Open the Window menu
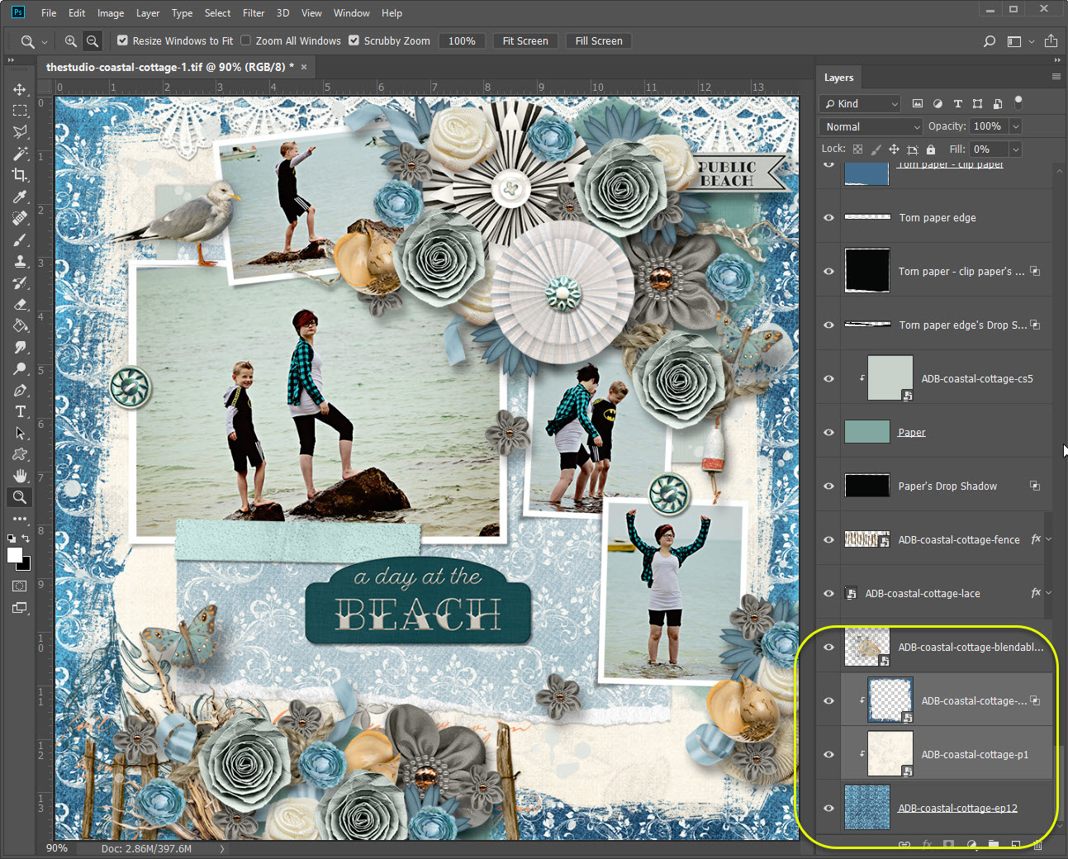 click(x=352, y=13)
